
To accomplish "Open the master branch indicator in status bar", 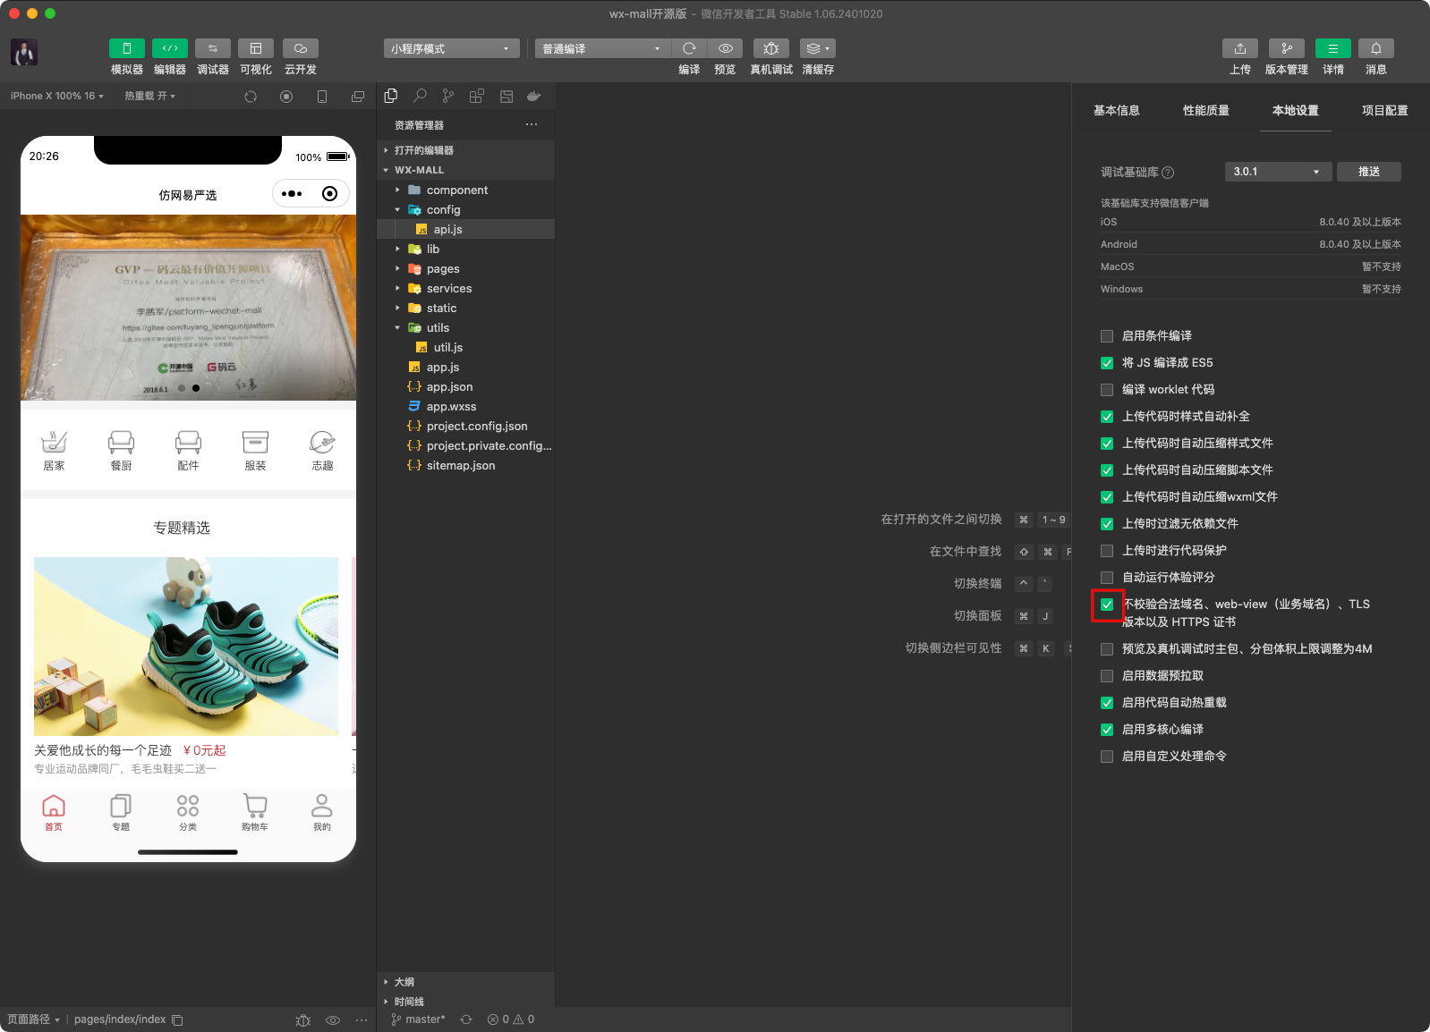I will (418, 1019).
